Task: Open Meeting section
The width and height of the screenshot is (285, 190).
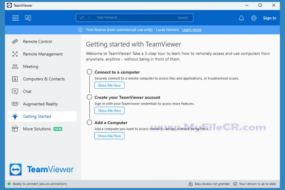Action: click(42, 66)
